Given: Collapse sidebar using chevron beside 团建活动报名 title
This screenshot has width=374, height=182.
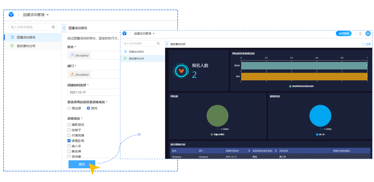Looking at the screenshot, I should pyautogui.click(x=64, y=28).
